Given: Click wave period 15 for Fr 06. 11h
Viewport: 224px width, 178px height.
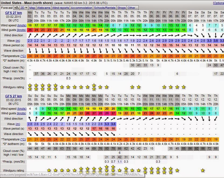Looking at the screenshot, I should coord(164,45).
